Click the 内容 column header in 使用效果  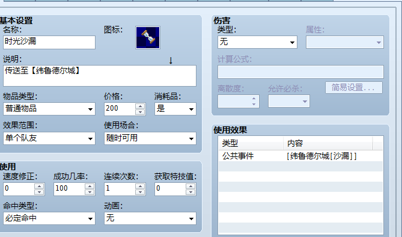point(328,143)
